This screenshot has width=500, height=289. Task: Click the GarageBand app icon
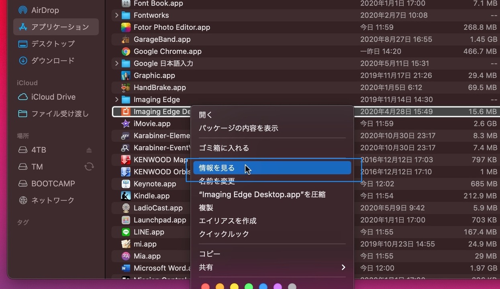(126, 39)
